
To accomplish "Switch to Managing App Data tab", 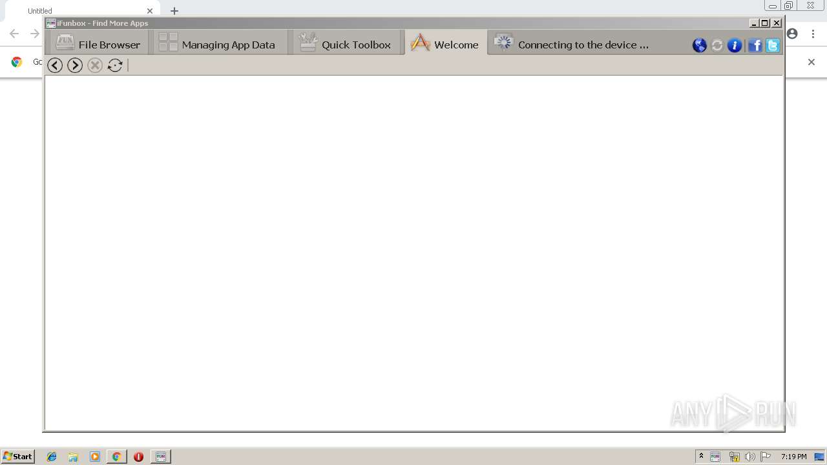I will [220, 44].
